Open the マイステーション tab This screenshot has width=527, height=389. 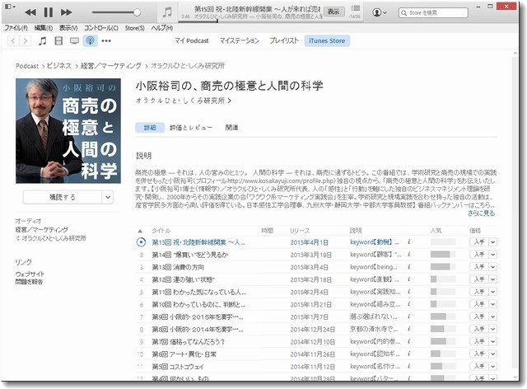click(x=240, y=40)
